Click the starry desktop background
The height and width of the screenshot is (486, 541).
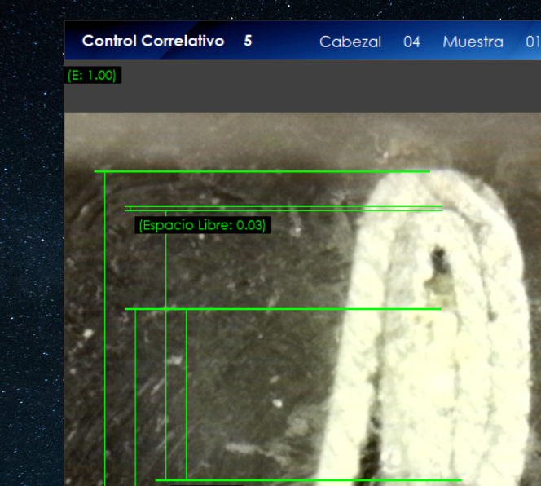point(31,245)
